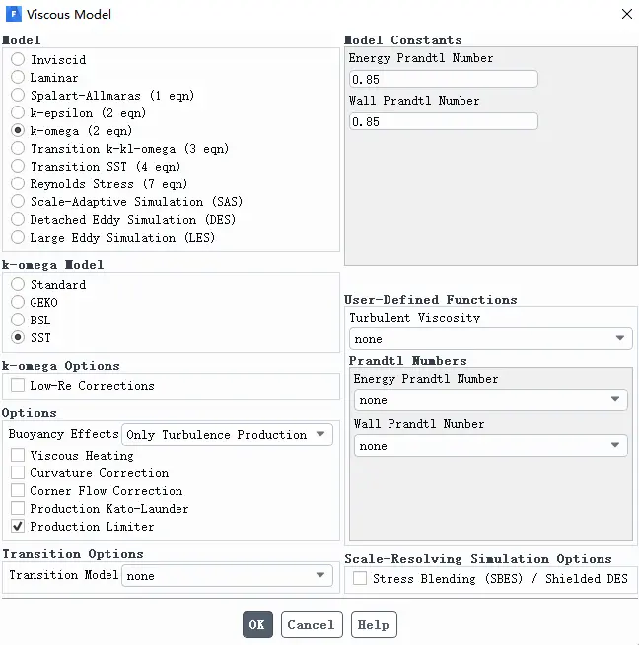Open the Help button
The height and width of the screenshot is (645, 639).
click(374, 624)
